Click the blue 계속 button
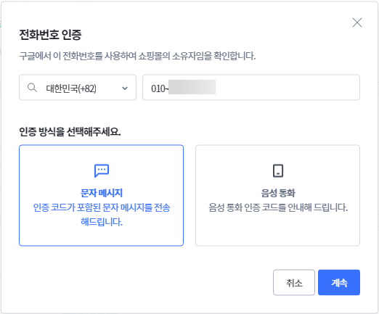 pyautogui.click(x=339, y=282)
